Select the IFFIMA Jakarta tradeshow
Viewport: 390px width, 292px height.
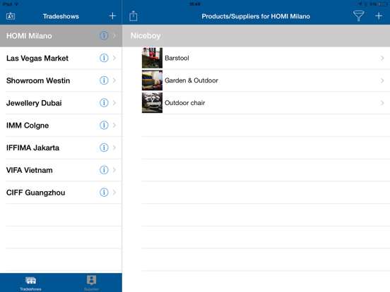[61, 147]
